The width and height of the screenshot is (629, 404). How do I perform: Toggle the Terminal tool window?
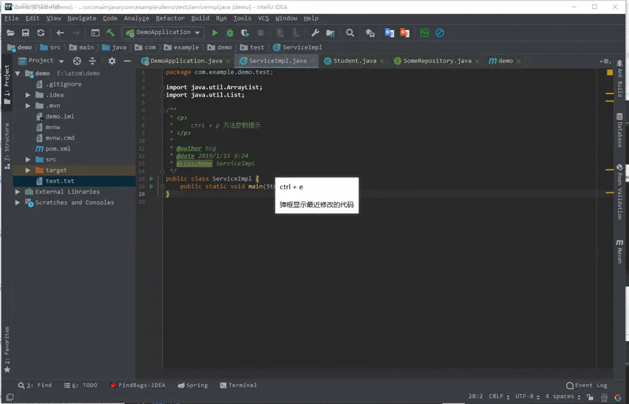(x=238, y=385)
